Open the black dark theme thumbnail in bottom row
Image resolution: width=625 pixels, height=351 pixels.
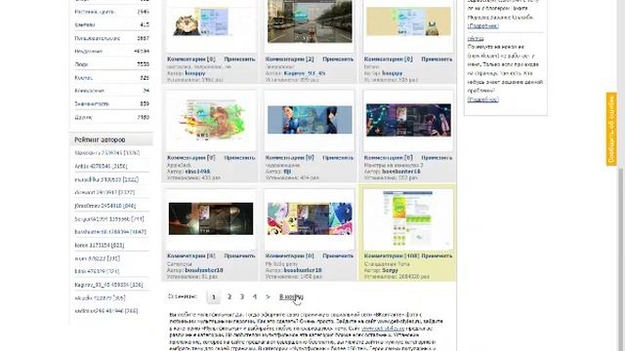pos(211,218)
